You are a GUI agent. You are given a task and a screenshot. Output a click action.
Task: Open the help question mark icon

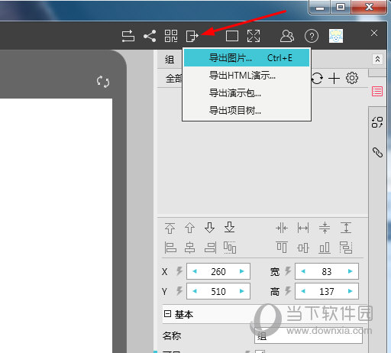pos(312,36)
